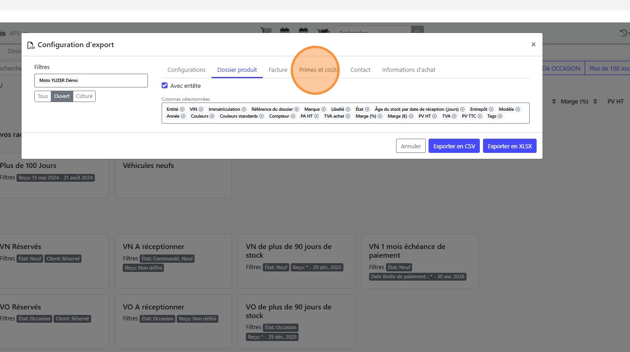
Task: Delete the Couleurs standards chip
Action: (x=261, y=116)
